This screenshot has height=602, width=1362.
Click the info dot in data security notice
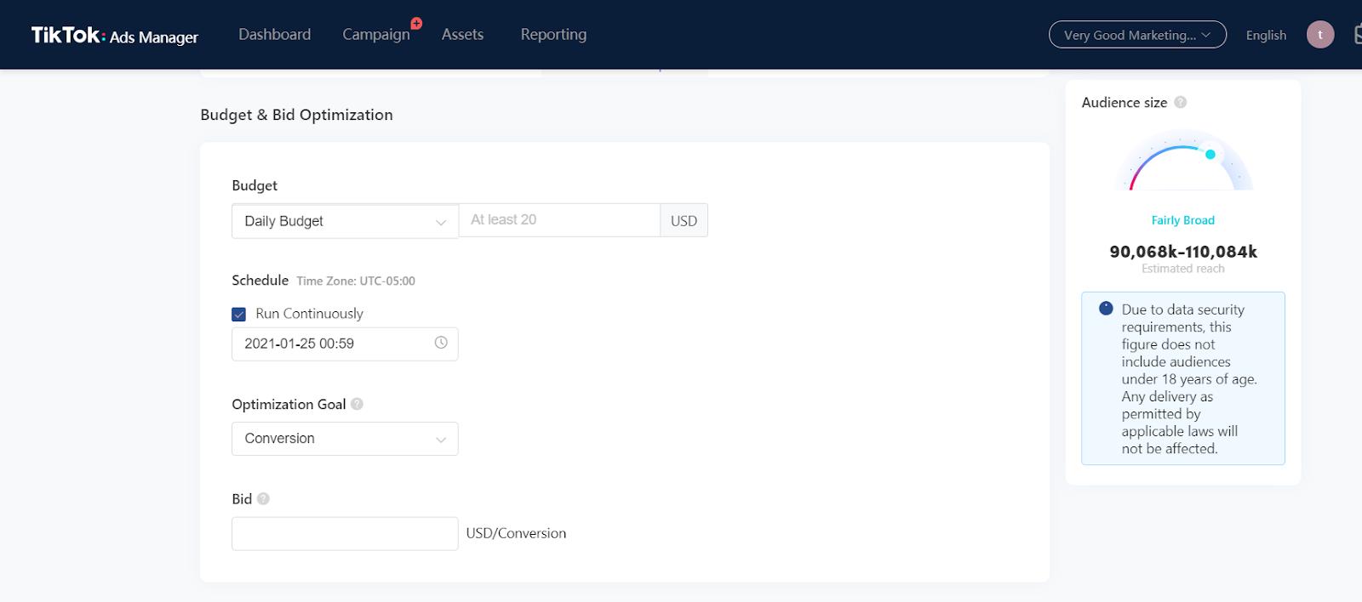(x=1106, y=309)
